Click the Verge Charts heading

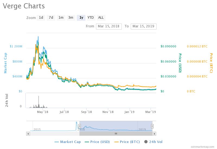[24, 6]
